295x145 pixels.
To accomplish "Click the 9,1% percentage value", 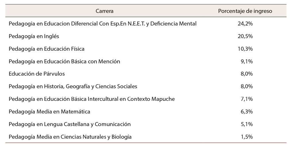I will 247,61.
